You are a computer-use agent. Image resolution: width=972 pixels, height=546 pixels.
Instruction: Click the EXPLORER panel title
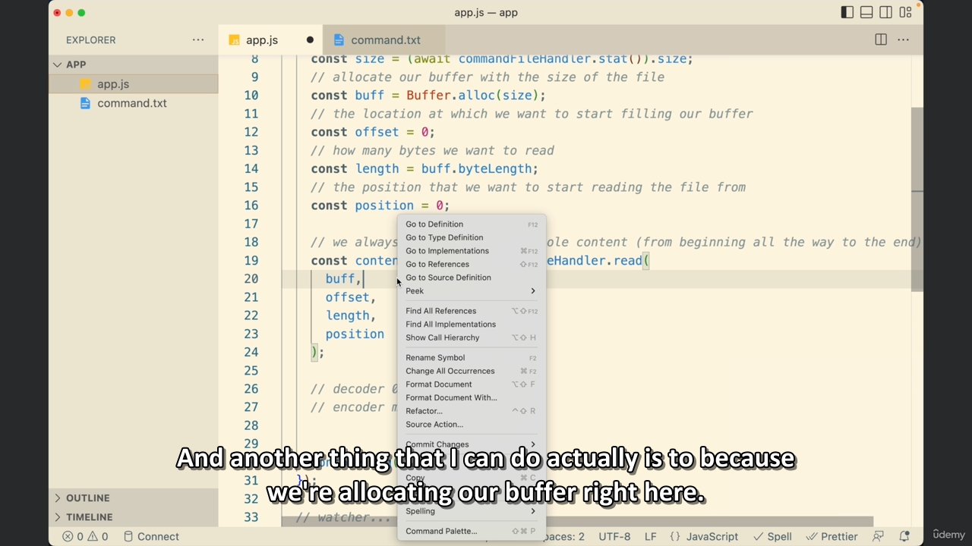coord(91,40)
